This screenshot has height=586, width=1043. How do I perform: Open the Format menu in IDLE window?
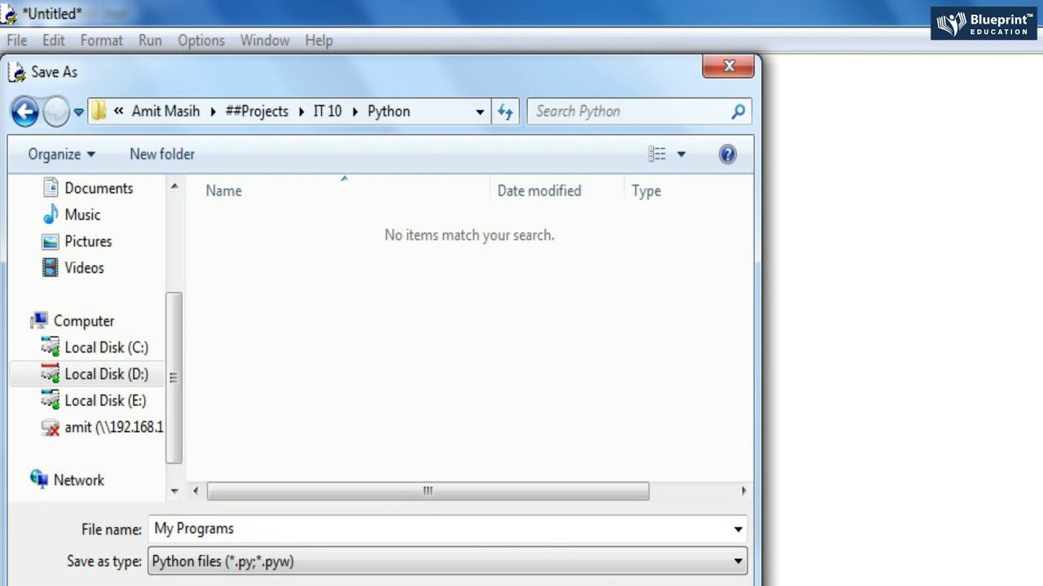pos(102,40)
